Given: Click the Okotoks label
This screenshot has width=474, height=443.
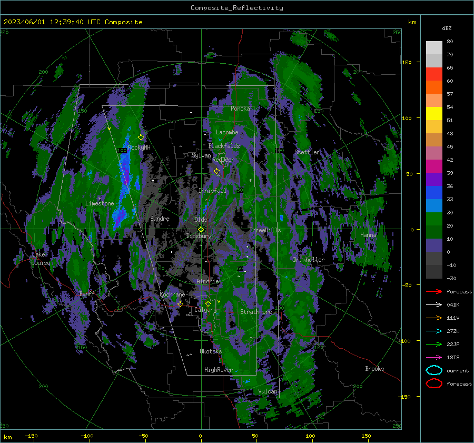Looking at the screenshot, I should point(211,351).
